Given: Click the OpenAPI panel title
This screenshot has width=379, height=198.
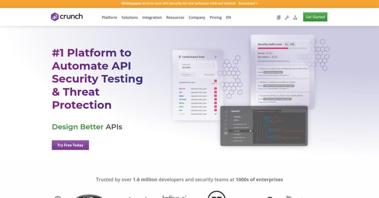Looking at the screenshot, I should coord(235,111).
